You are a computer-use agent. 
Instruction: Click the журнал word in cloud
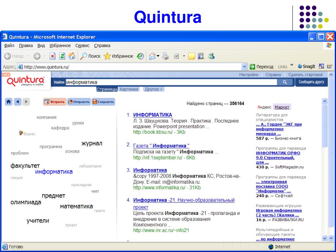tap(92, 143)
